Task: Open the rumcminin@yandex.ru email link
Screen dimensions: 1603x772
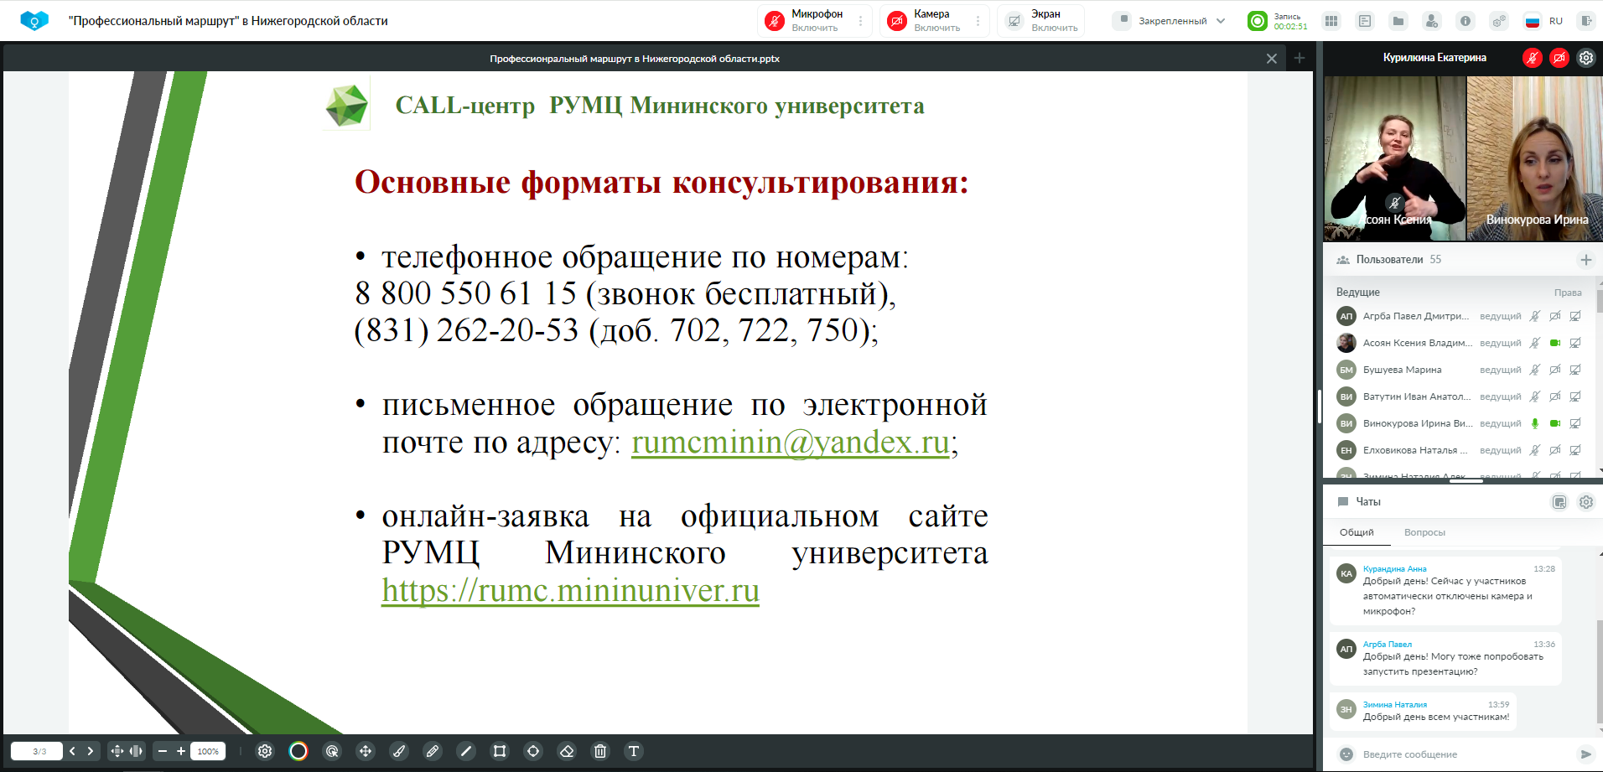Action: click(790, 443)
